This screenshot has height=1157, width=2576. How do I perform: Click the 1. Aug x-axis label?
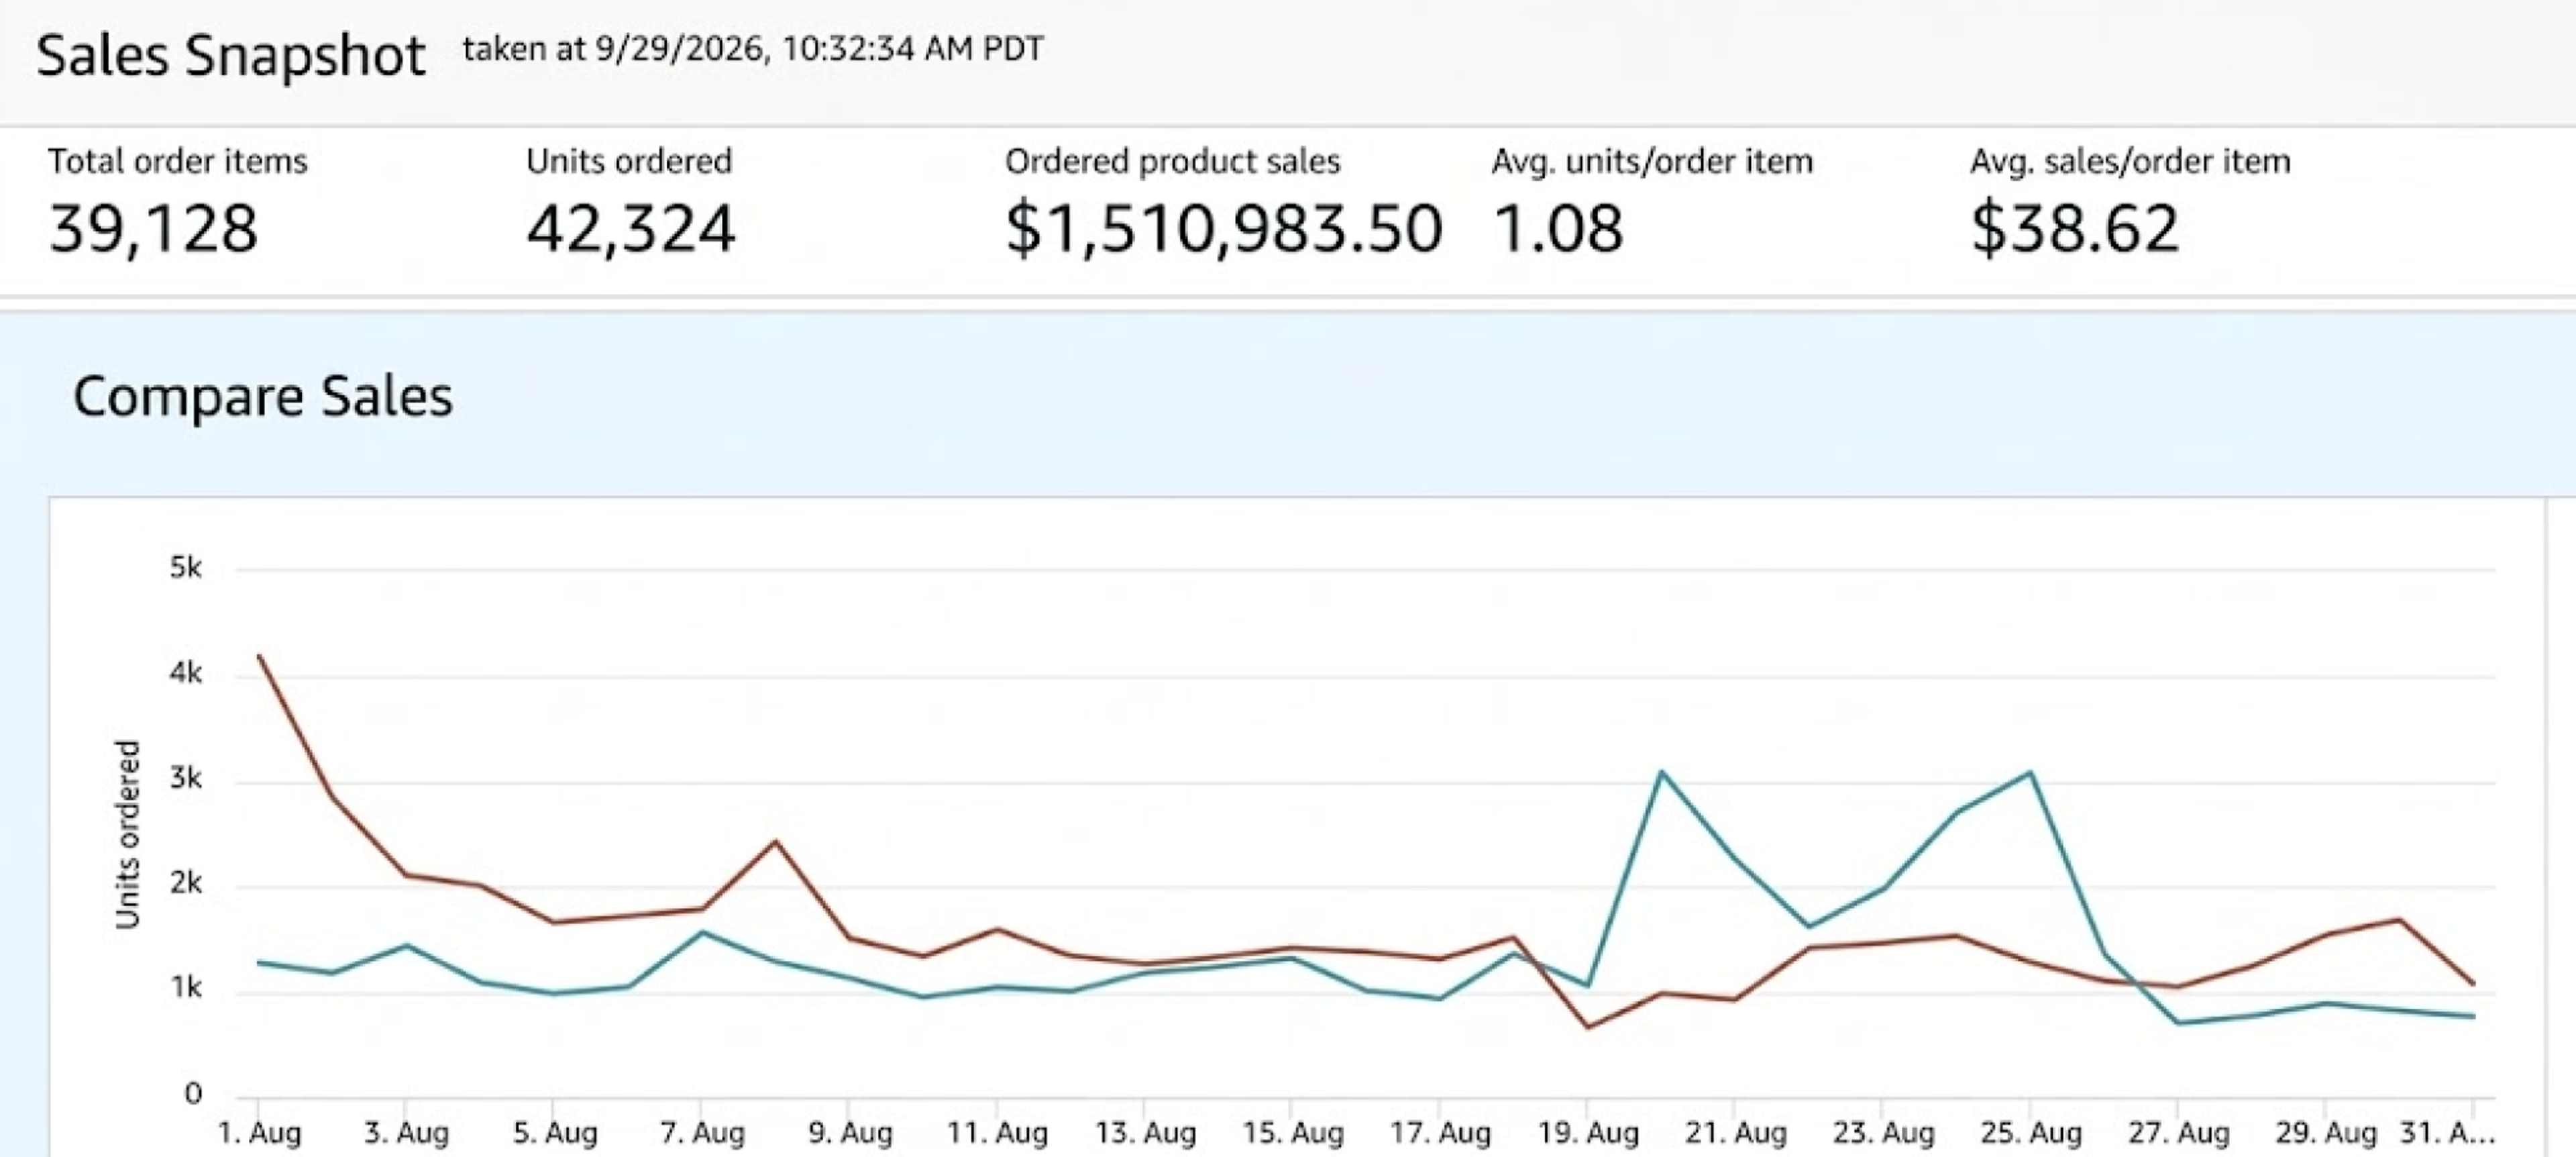tap(259, 1134)
